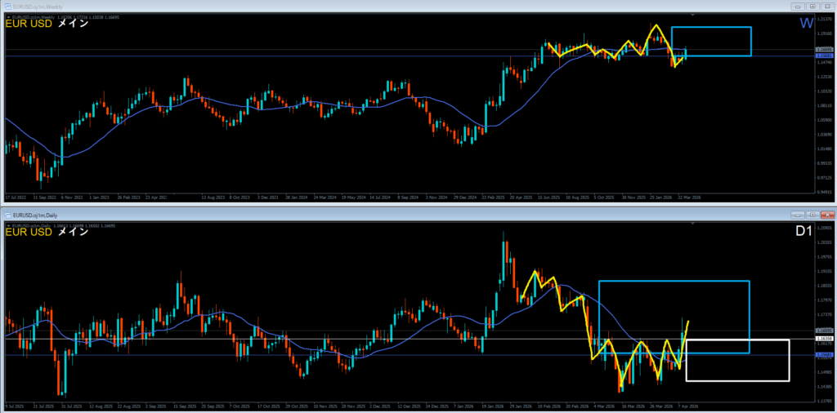Click the '28 Jan 2024' date on Weekly time axis

pos(294,197)
